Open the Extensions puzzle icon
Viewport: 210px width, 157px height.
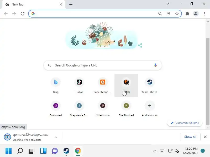coord(187,14)
